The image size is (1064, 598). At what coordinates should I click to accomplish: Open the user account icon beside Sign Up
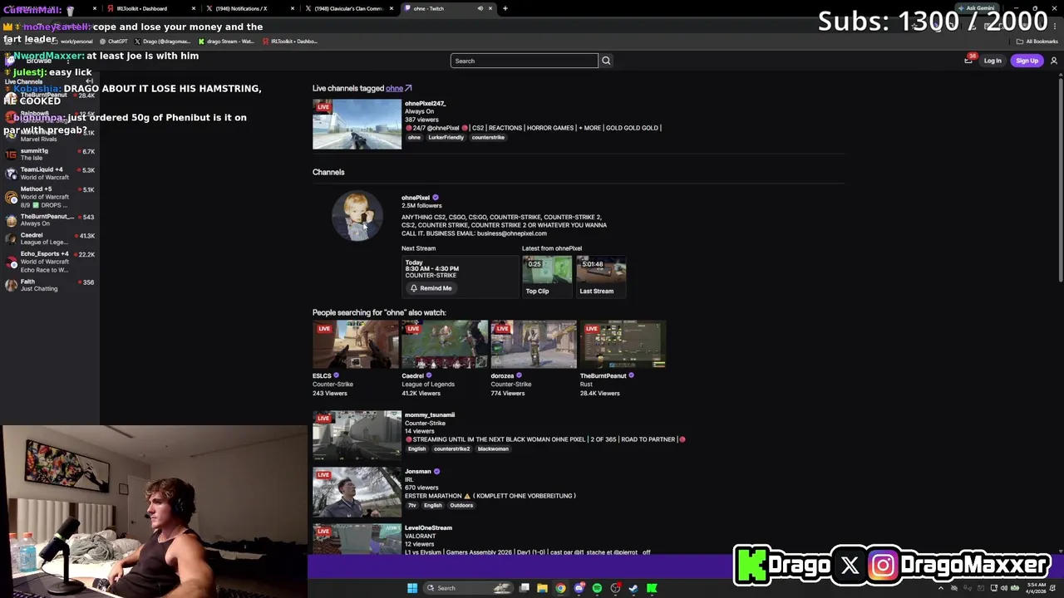pyautogui.click(x=1054, y=61)
